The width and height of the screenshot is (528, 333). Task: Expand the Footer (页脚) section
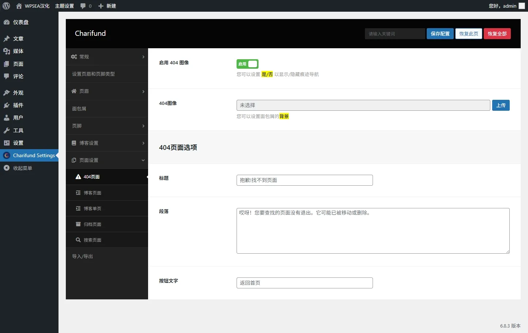(x=107, y=126)
